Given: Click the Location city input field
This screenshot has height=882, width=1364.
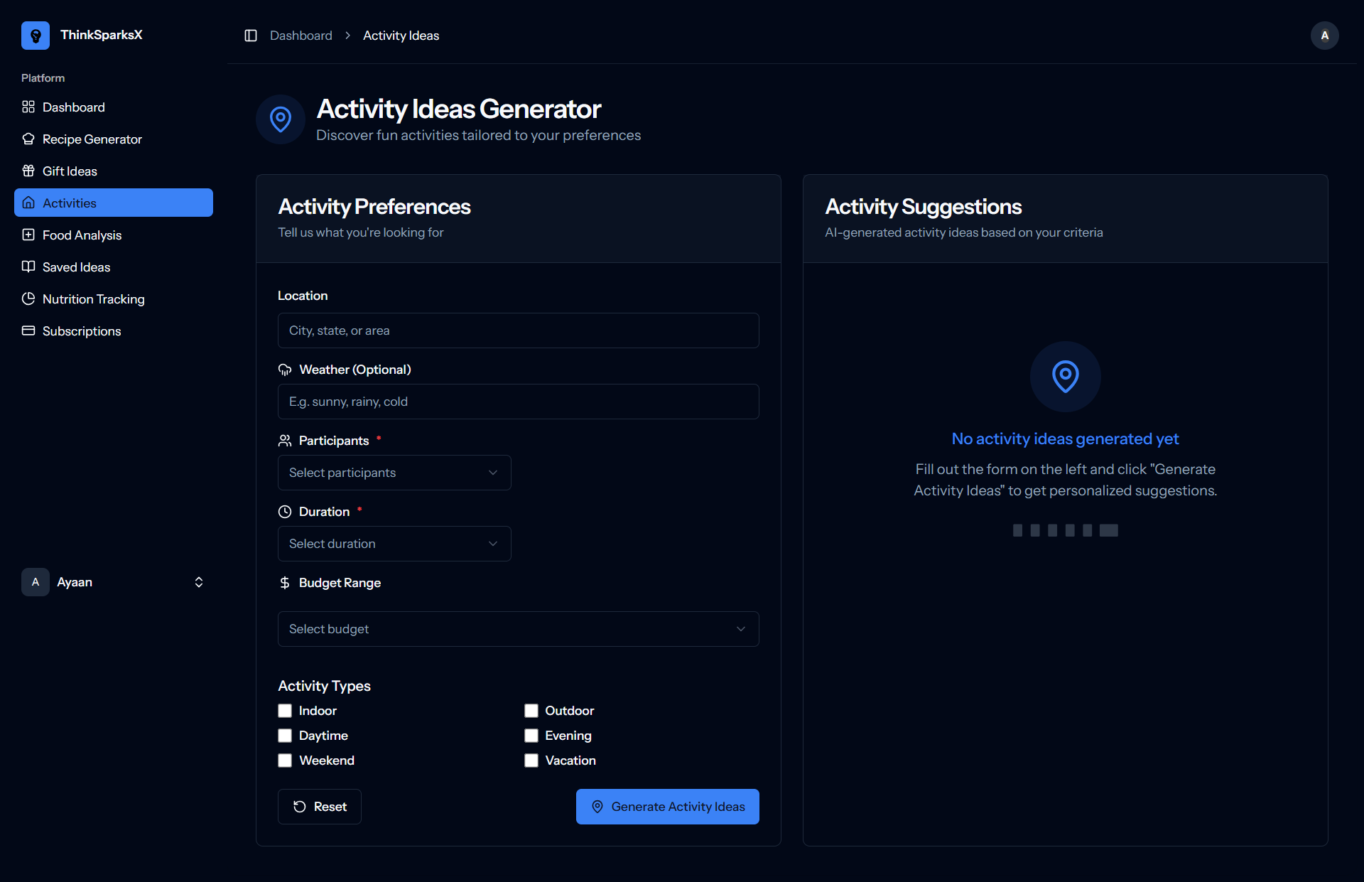Looking at the screenshot, I should click(x=518, y=330).
